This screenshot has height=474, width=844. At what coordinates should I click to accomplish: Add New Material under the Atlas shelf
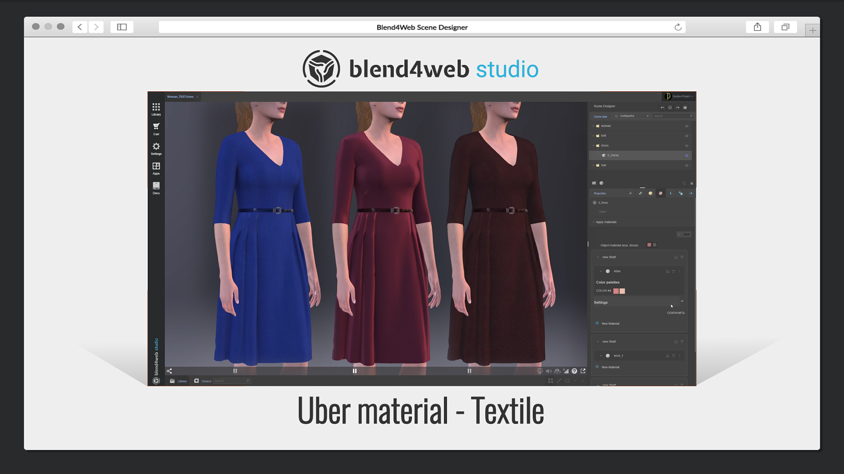(608, 323)
